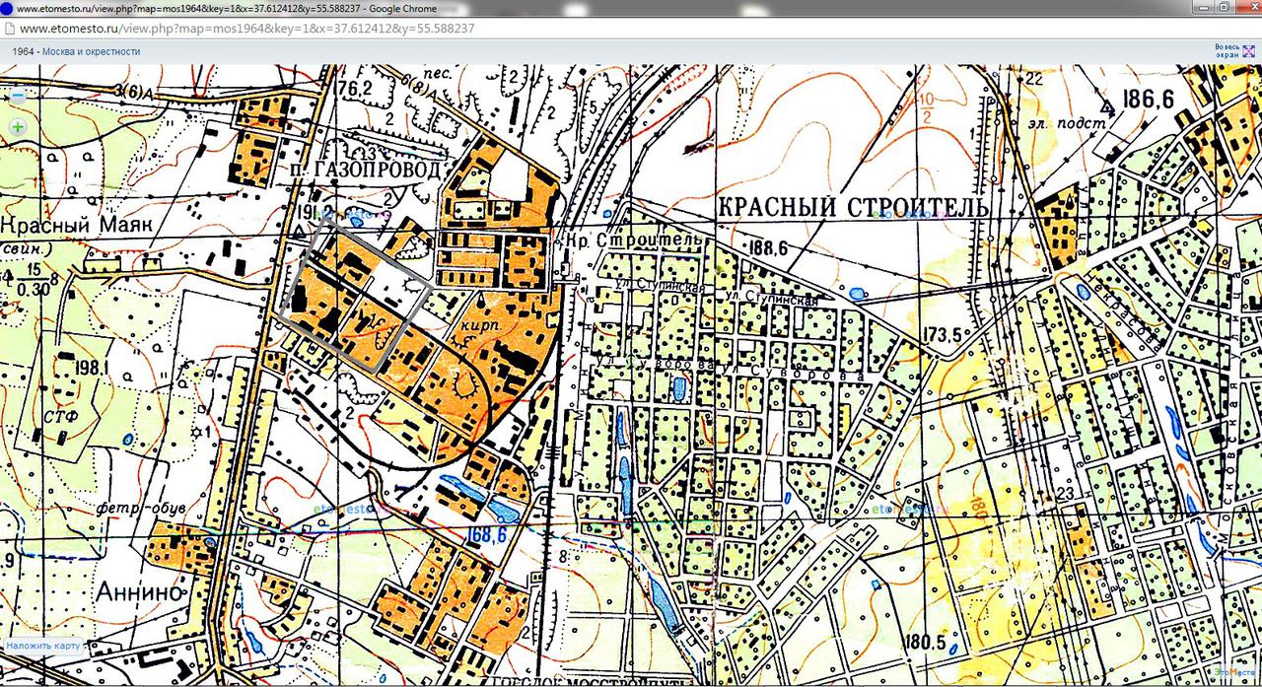
Task: Zoom out the map with the minus button
Action: 18,97
